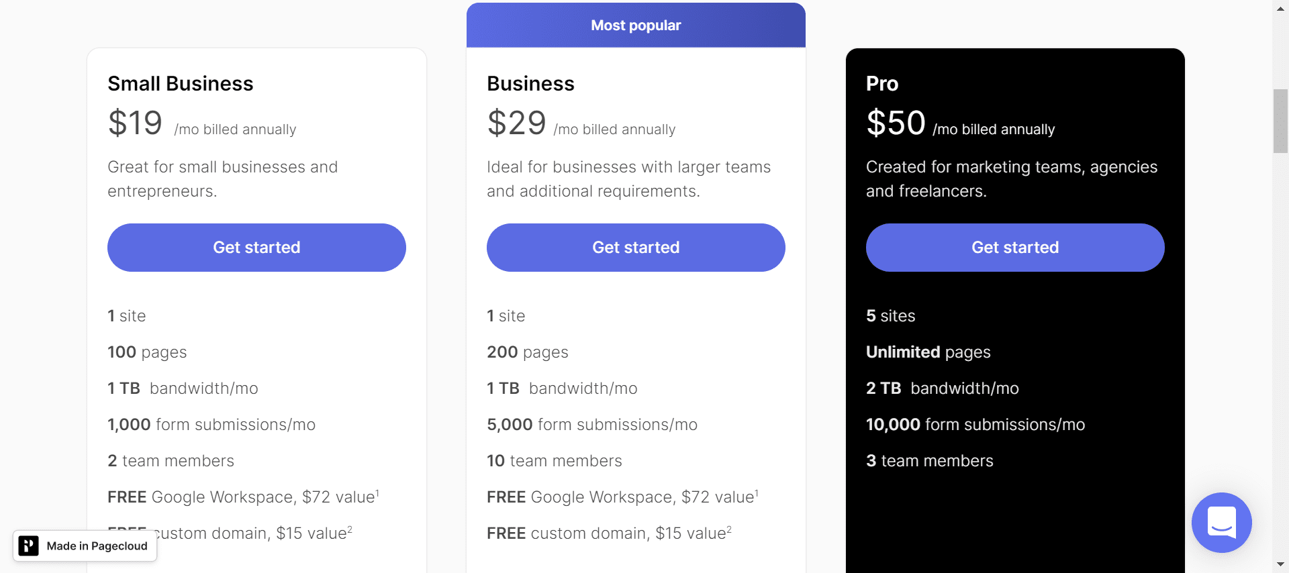This screenshot has width=1289, height=573.
Task: Click the scrollbar up arrow
Action: (1280, 7)
